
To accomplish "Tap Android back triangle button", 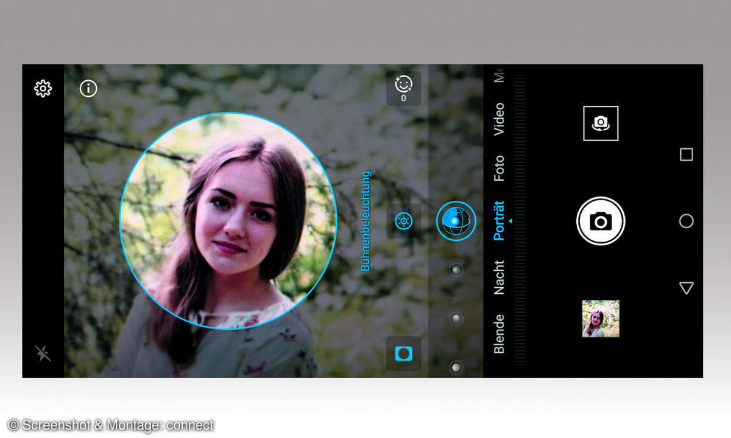I will [687, 288].
